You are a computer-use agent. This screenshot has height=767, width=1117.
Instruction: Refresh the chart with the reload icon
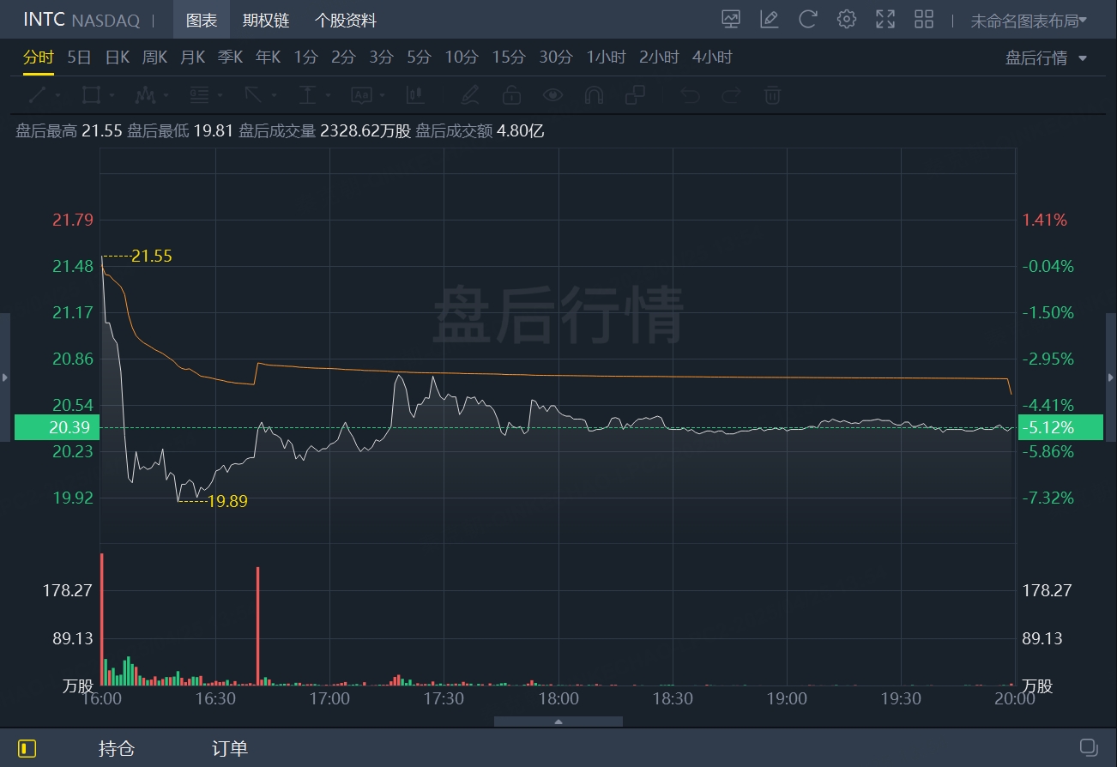pyautogui.click(x=808, y=19)
